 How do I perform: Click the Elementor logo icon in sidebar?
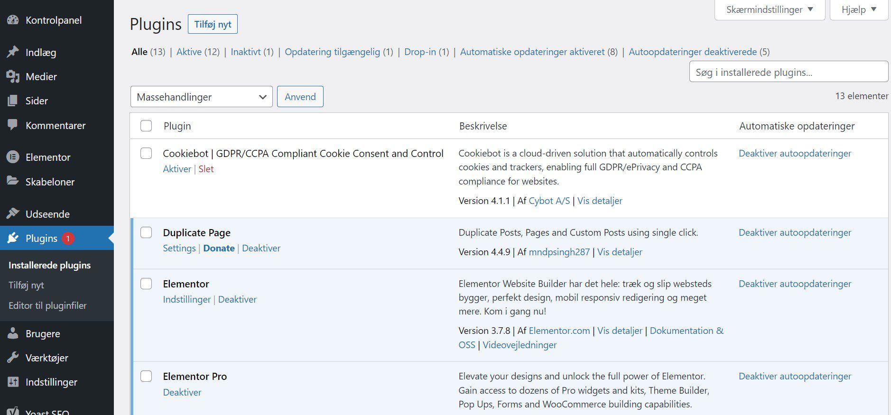pyautogui.click(x=13, y=157)
